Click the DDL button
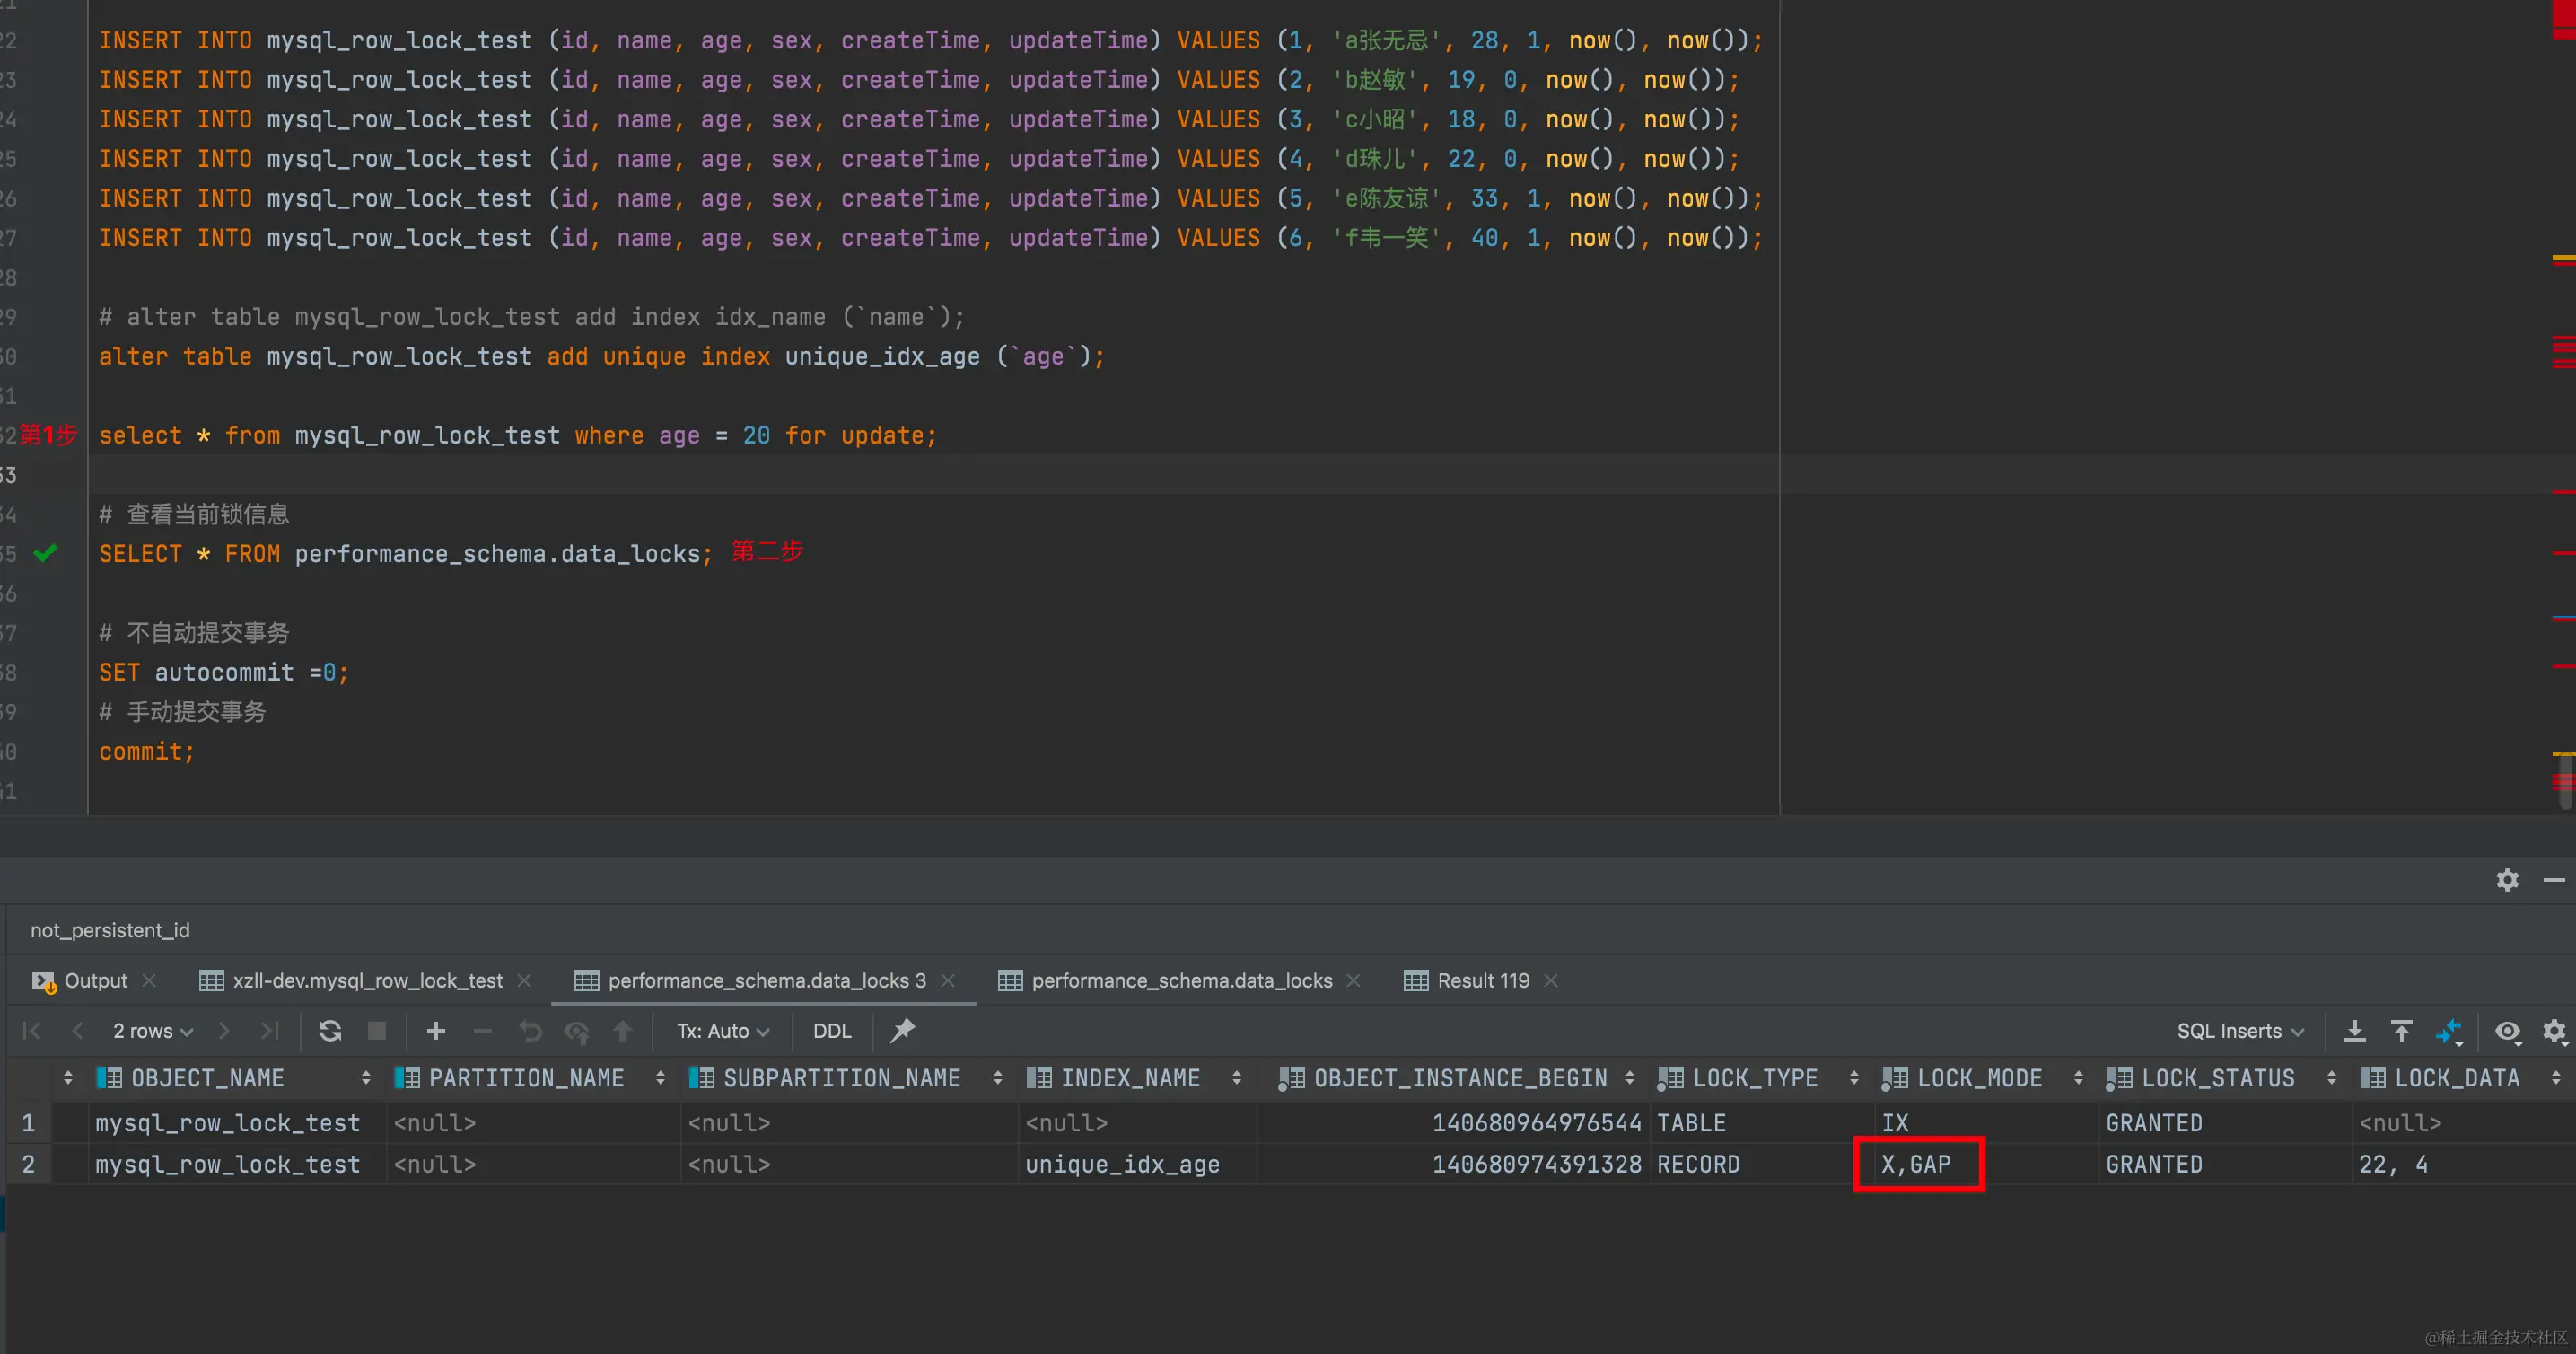 point(831,1031)
